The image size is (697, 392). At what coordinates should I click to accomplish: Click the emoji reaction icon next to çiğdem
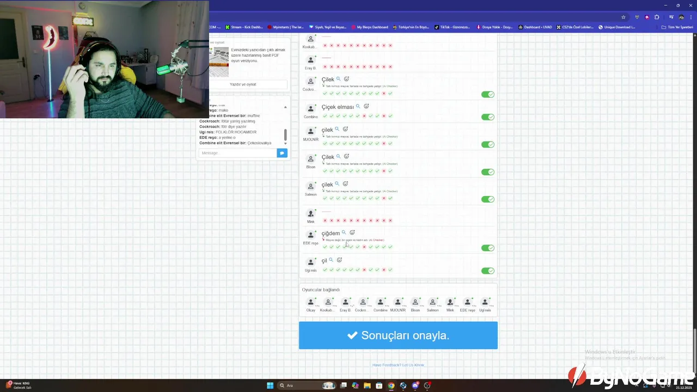click(352, 232)
